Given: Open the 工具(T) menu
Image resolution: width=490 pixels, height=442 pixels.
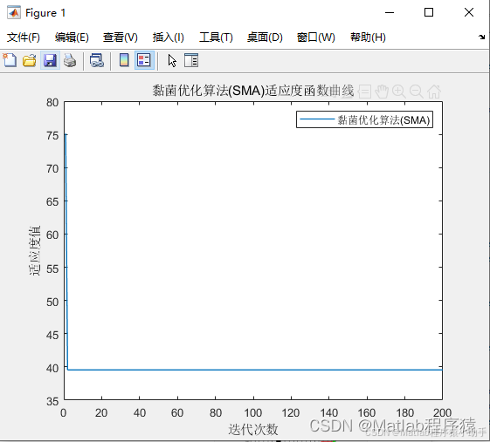Looking at the screenshot, I should coord(216,37).
